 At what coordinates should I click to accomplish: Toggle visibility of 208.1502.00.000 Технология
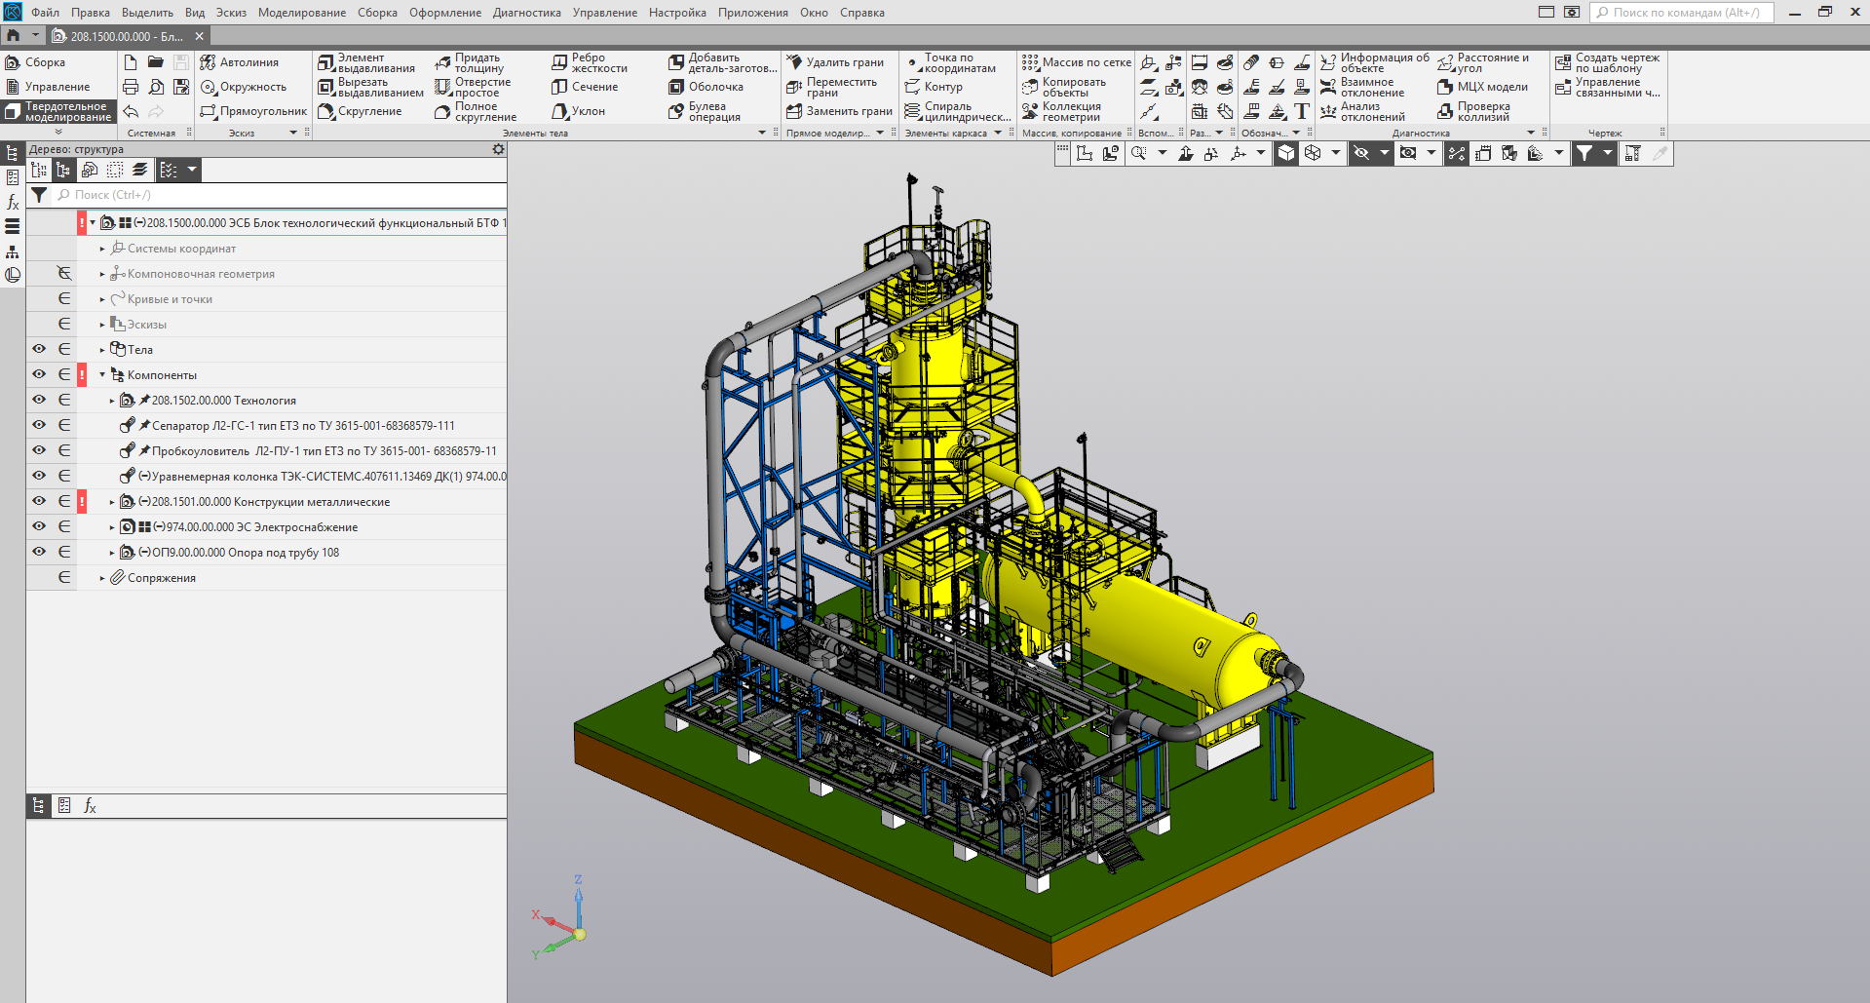[x=39, y=400]
